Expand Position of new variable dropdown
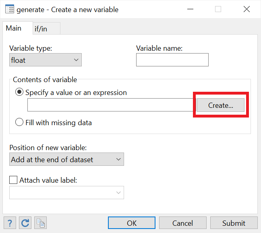Image resolution: width=261 pixels, height=233 pixels. (x=66, y=159)
